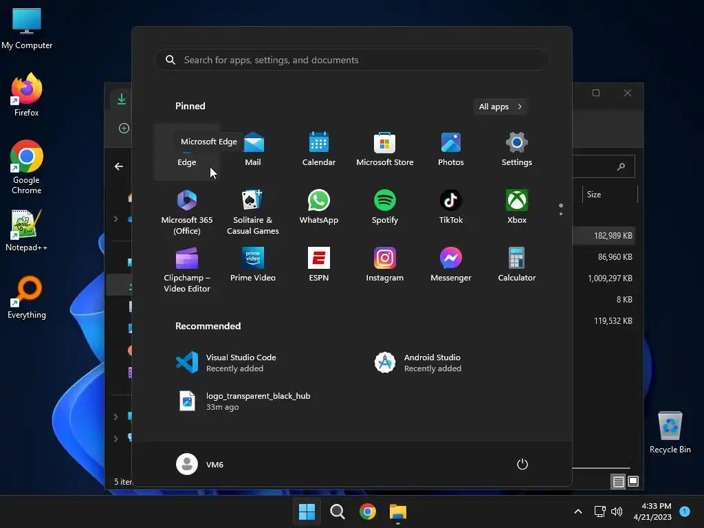
Task: Launch Clipchamp Video Editor
Action: pyautogui.click(x=187, y=270)
